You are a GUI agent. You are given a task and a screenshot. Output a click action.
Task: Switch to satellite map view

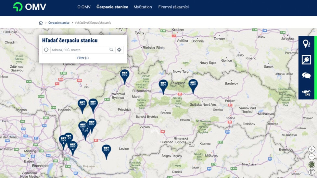click(312, 164)
